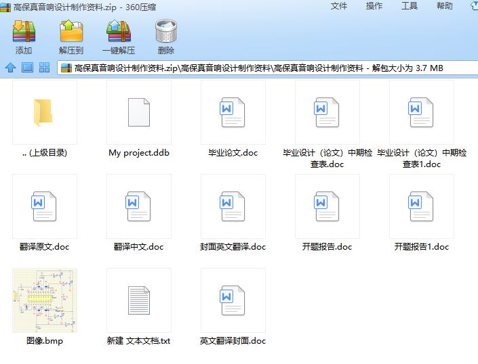The height and width of the screenshot is (364, 478).
Task: Click the 添加 (Add) toolbar icon
Action: click(24, 31)
